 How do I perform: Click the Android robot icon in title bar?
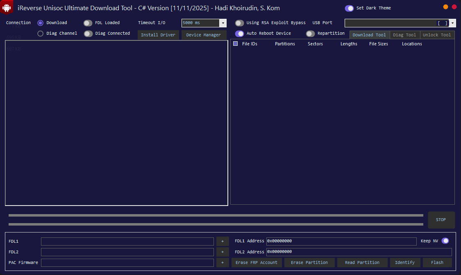point(7,7)
